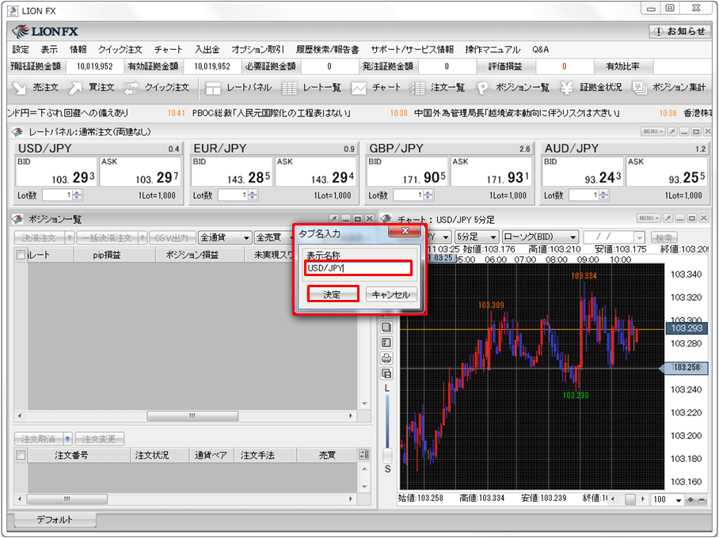
Task: Click the position list horizontal scrollbar thumb
Action: tap(192, 416)
